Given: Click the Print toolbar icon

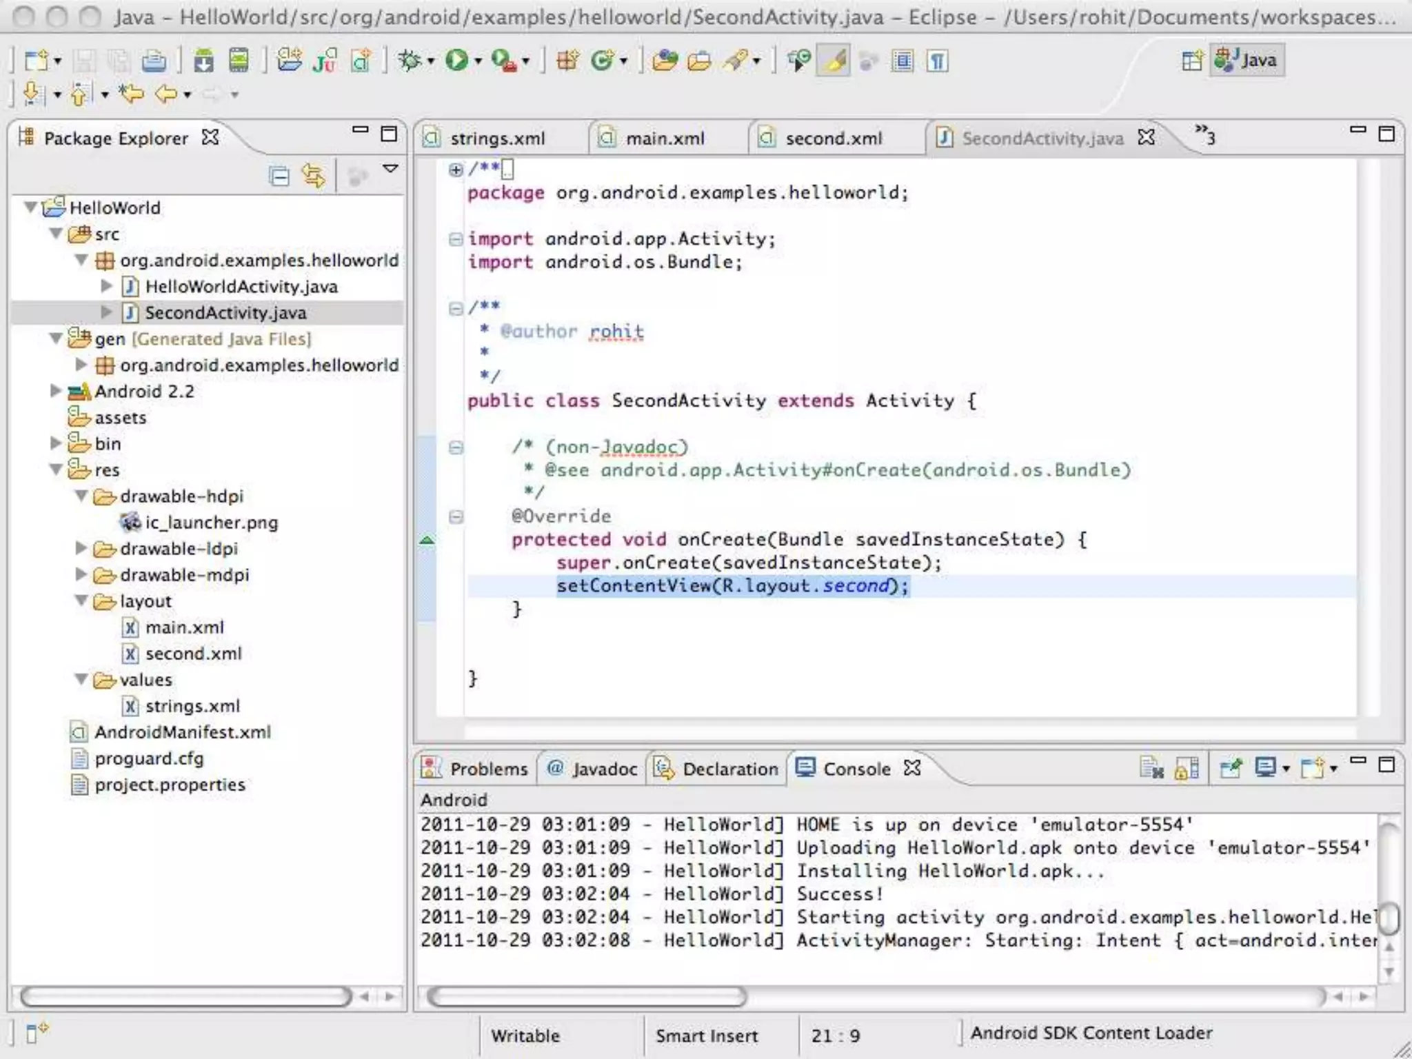Looking at the screenshot, I should pyautogui.click(x=154, y=61).
